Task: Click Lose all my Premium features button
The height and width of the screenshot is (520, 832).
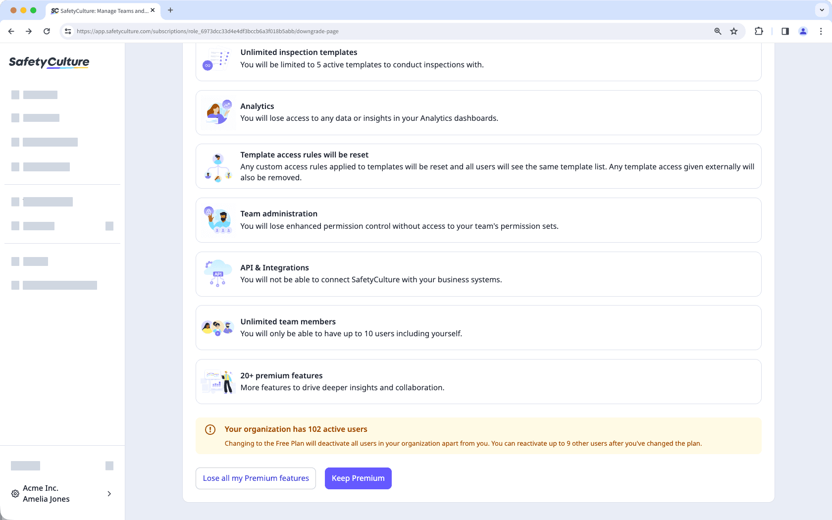Action: click(x=256, y=478)
